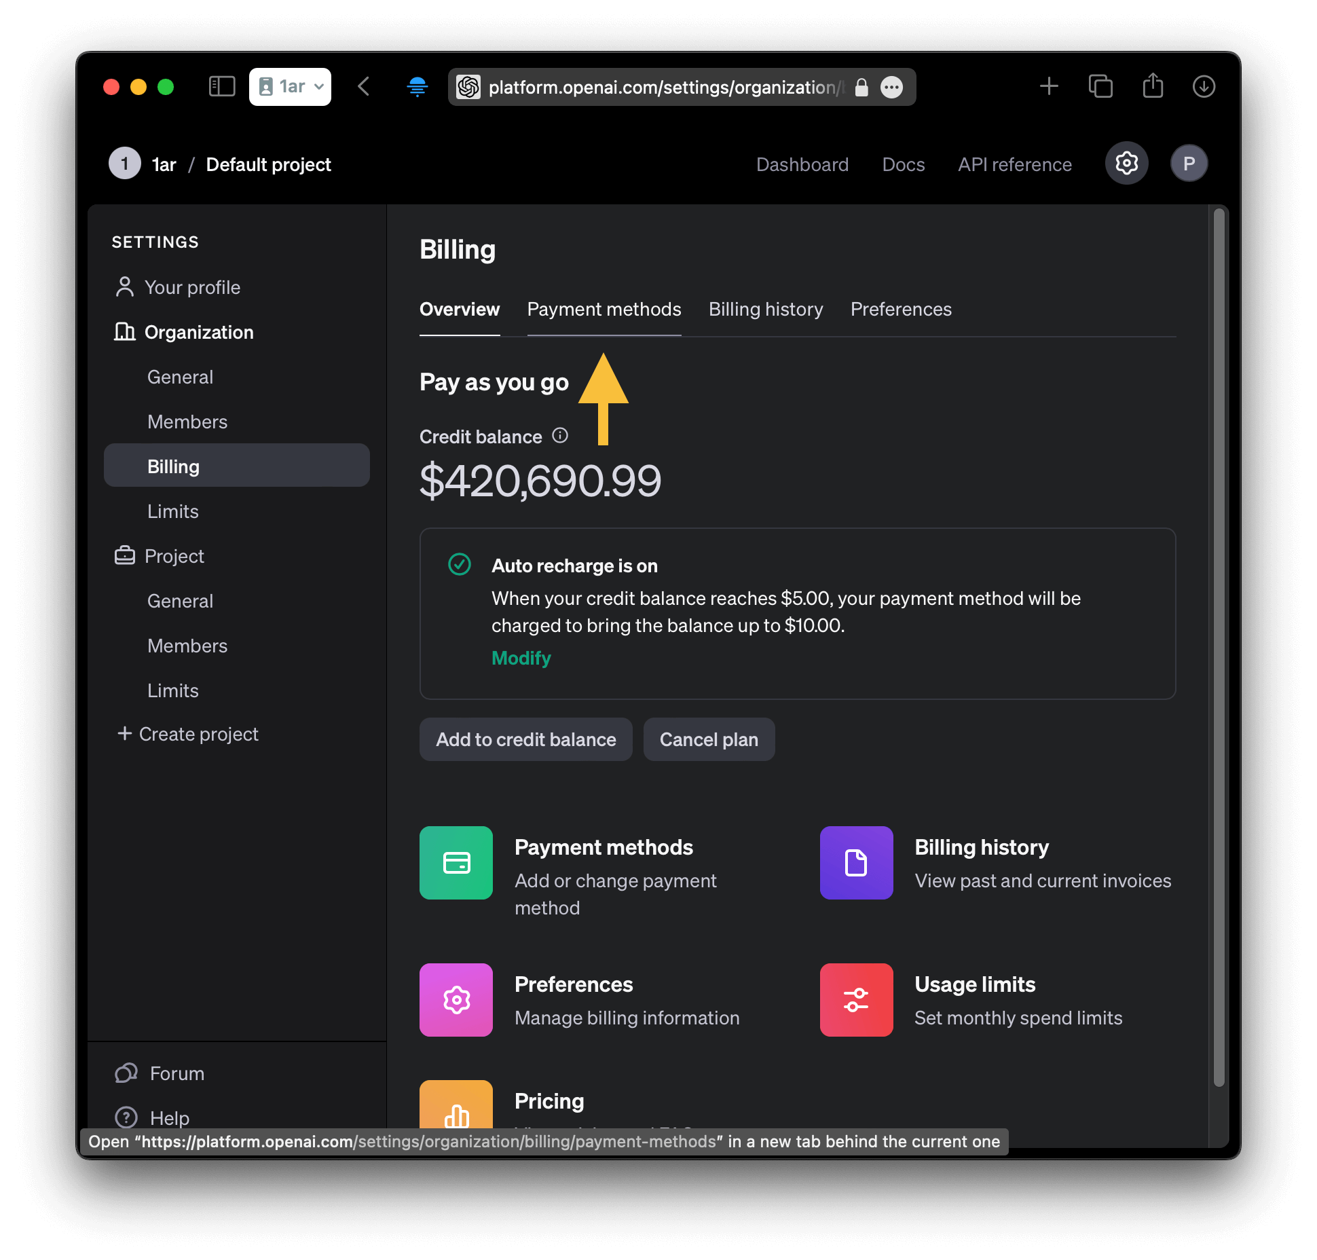Click the green auto recharge checkmark icon
This screenshot has width=1317, height=1260.
460,564
